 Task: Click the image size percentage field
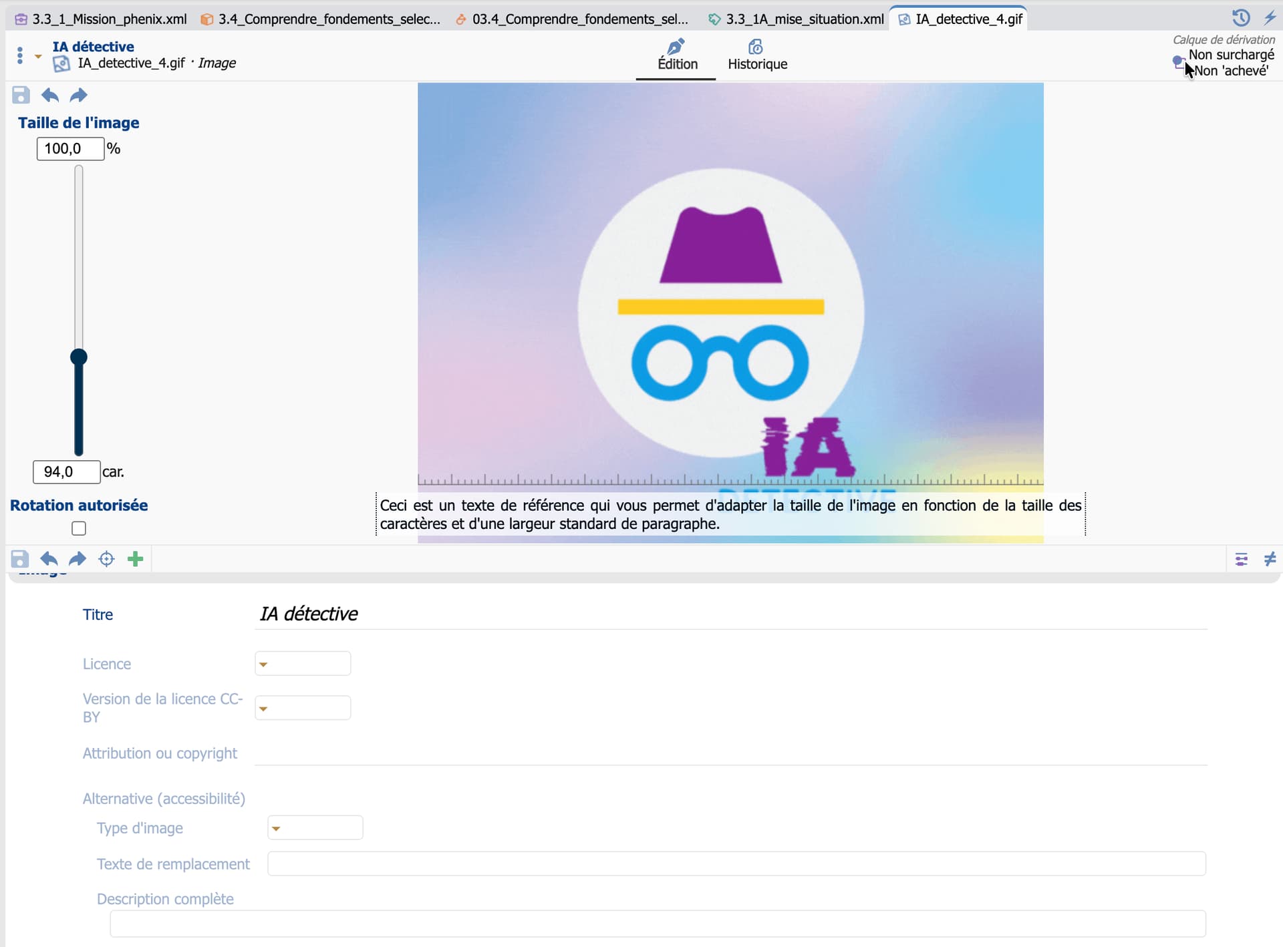click(70, 148)
